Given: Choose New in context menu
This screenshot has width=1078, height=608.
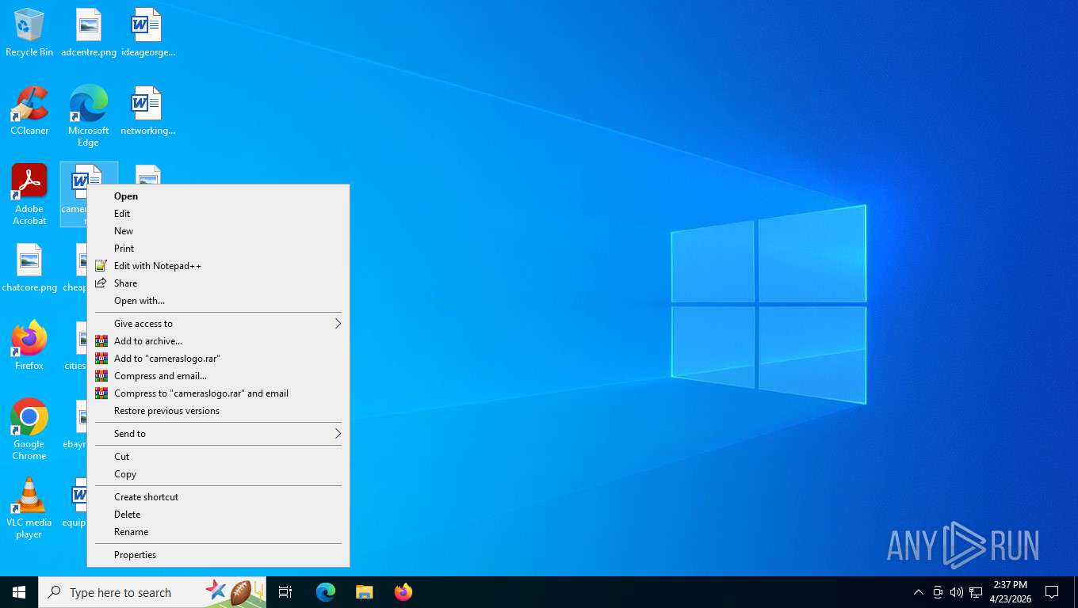Looking at the screenshot, I should pyautogui.click(x=218, y=231).
